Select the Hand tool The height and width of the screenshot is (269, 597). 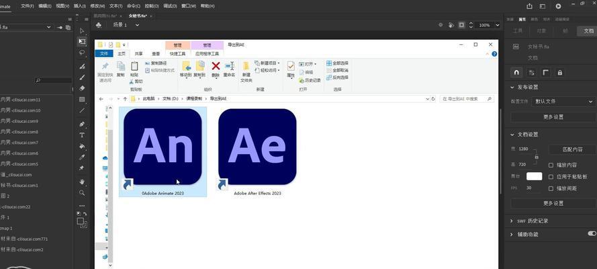[x=82, y=182]
